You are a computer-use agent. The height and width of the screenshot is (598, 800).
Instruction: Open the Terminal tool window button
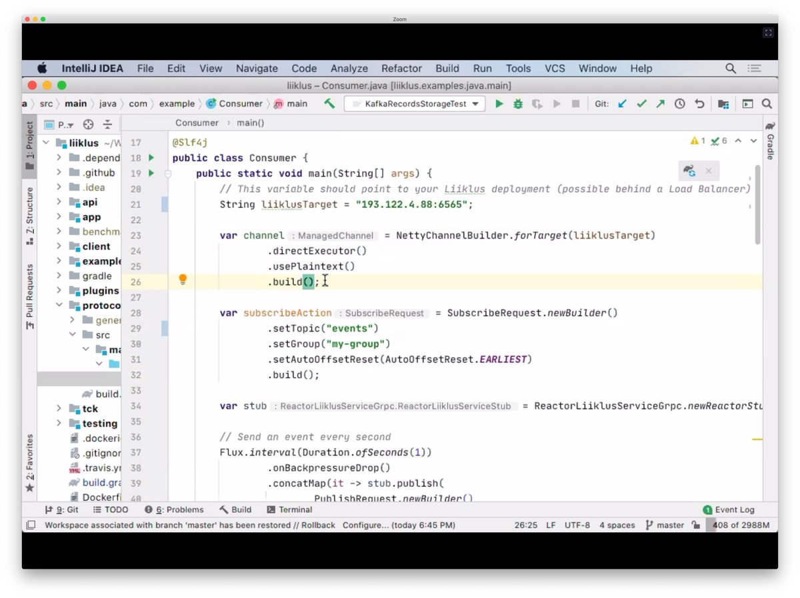289,509
